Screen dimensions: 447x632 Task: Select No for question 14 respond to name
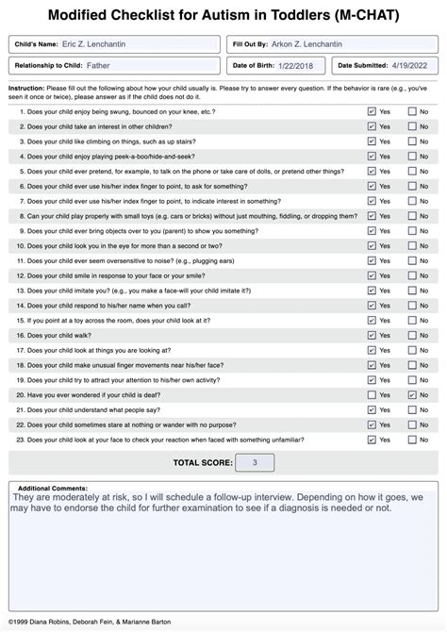click(x=412, y=306)
